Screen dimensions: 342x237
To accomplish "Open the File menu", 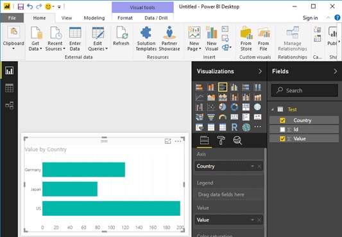I will pyautogui.click(x=12, y=18).
